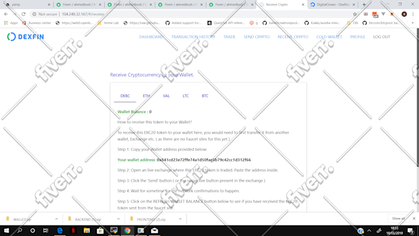The width and height of the screenshot is (419, 236).
Task: Expand the BACKEND (1).zip download options
Action: click(118, 219)
